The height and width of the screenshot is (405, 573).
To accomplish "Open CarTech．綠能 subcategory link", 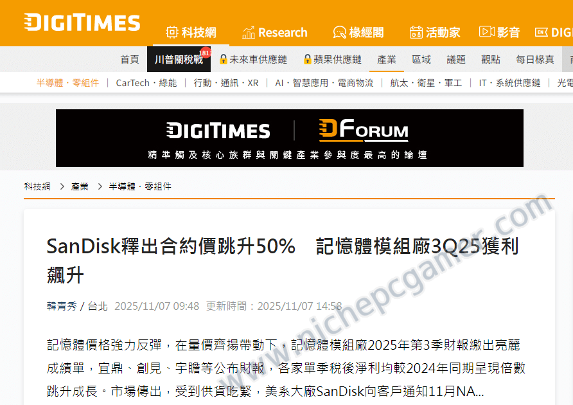I will coord(146,83).
